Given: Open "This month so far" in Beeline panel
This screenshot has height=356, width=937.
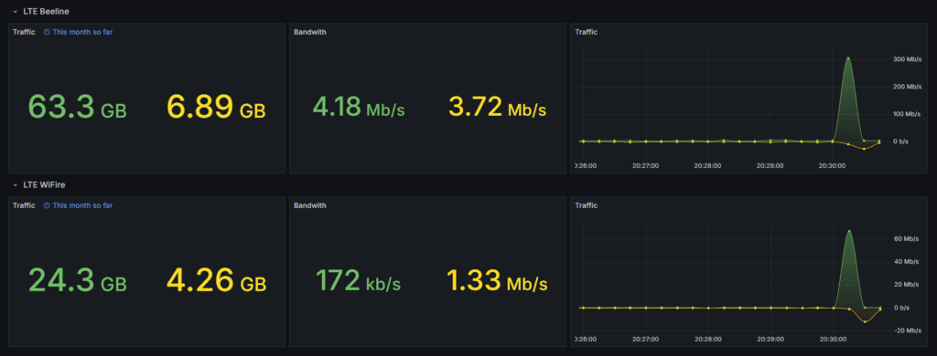Looking at the screenshot, I should tap(81, 32).
